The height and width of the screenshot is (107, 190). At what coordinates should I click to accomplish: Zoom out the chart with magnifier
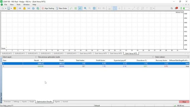pyautogui.click(x=90, y=8)
